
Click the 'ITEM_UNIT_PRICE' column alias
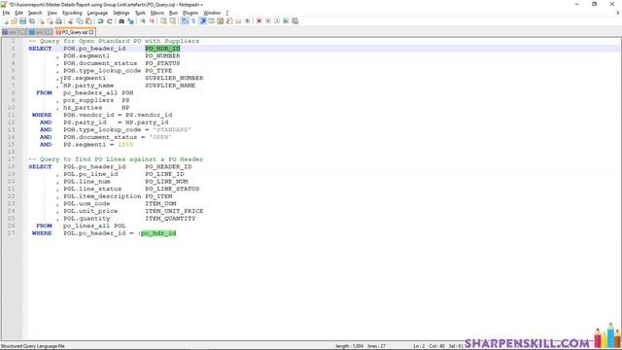(x=174, y=211)
